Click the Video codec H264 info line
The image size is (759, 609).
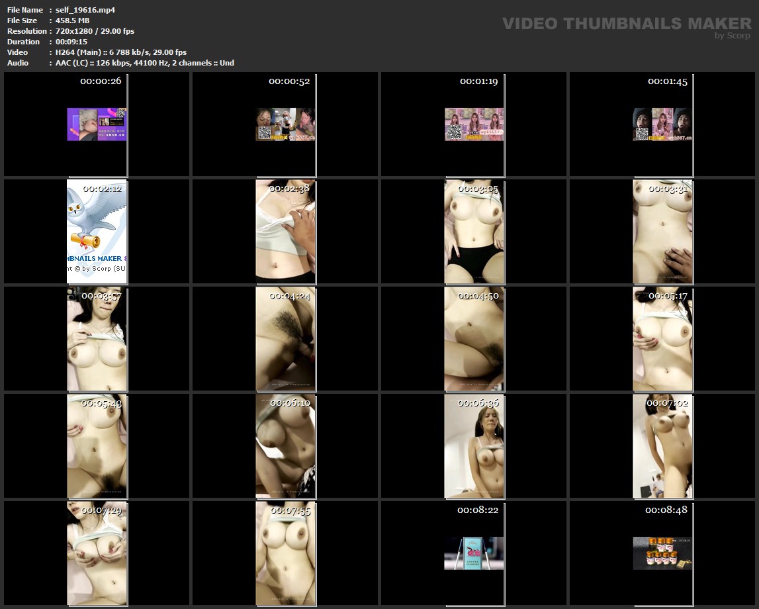(x=121, y=52)
